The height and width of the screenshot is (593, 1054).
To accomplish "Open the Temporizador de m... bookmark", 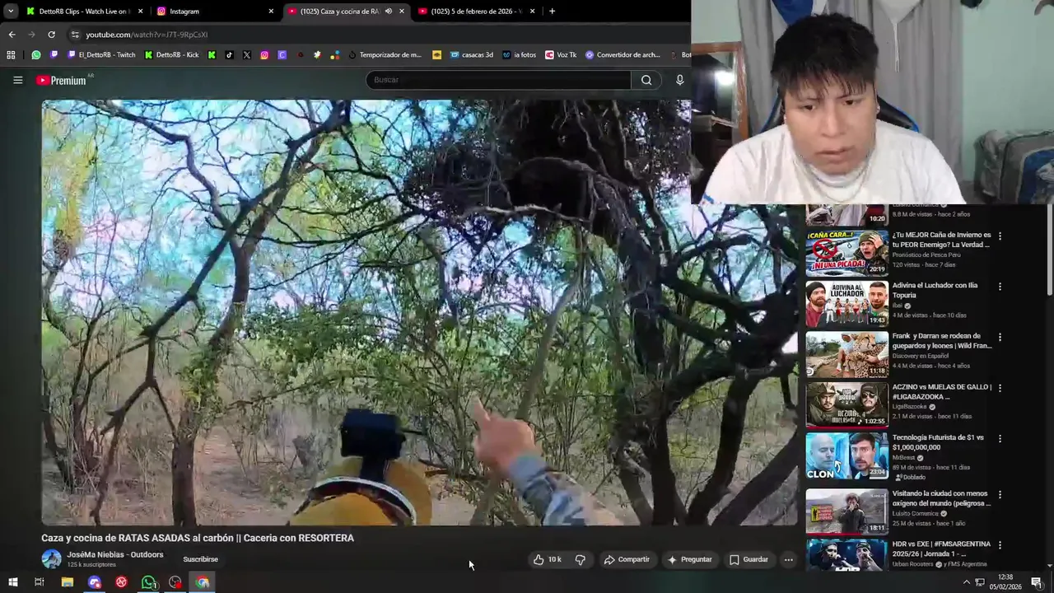I will (x=385, y=55).
